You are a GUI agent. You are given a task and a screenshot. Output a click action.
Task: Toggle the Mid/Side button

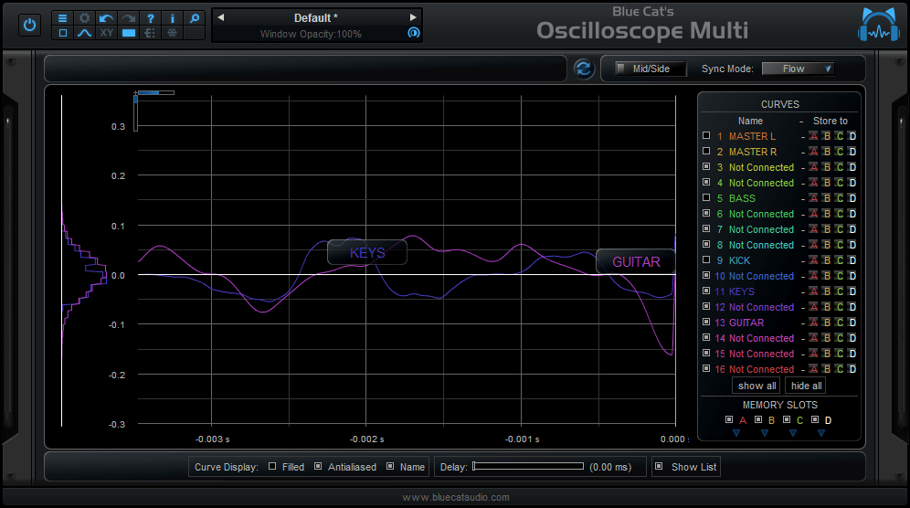tap(651, 69)
